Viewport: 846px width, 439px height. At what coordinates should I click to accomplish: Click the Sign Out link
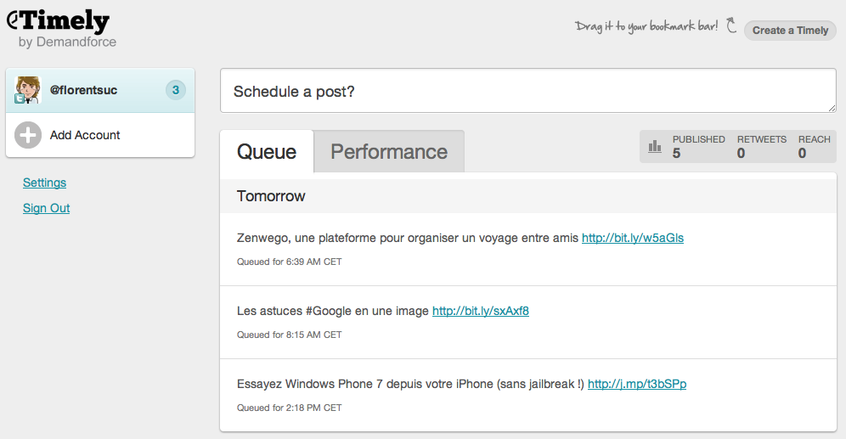[46, 208]
